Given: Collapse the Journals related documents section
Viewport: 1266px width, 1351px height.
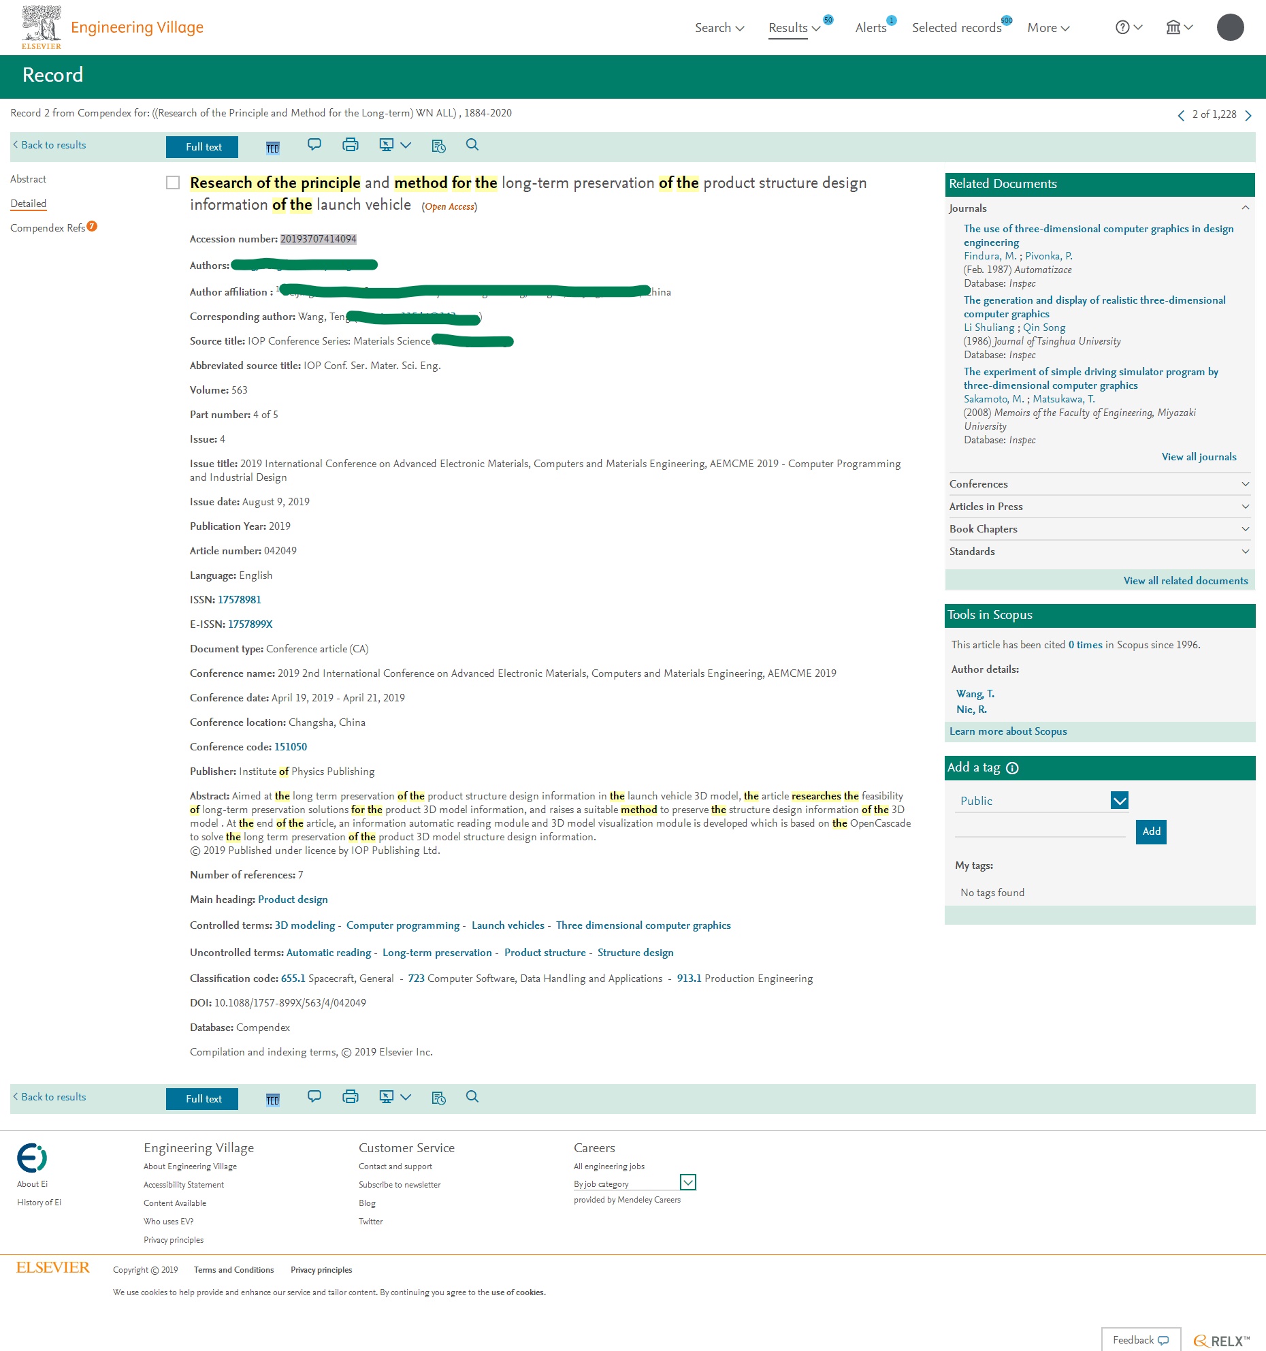Looking at the screenshot, I should pyautogui.click(x=1245, y=208).
